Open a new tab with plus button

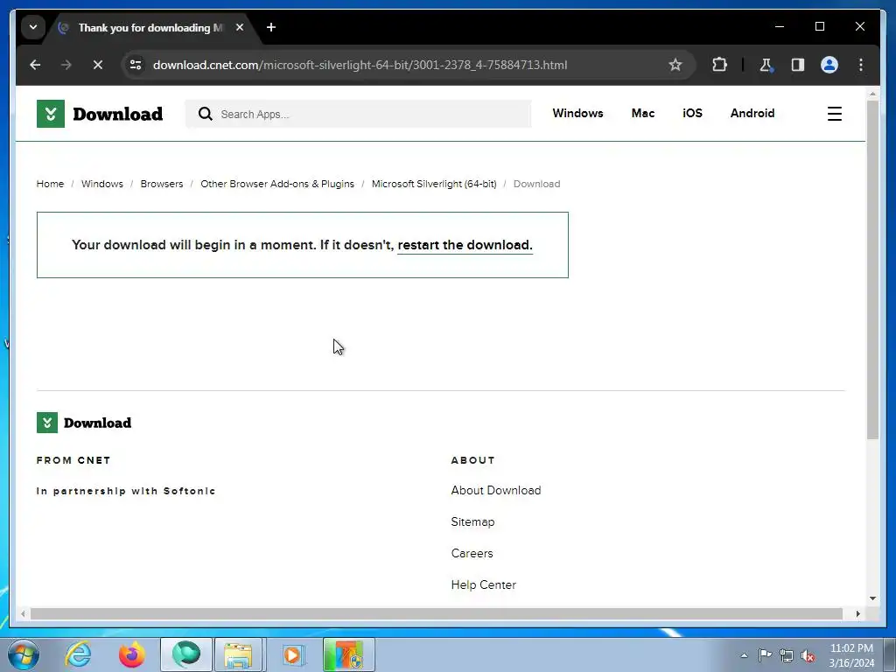271,27
